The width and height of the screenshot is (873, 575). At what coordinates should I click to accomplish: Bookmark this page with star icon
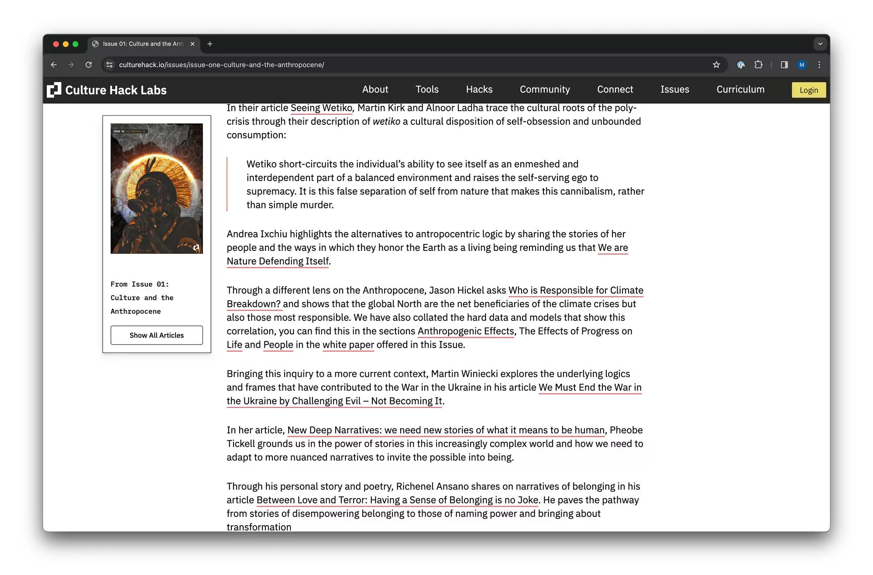[x=716, y=65]
